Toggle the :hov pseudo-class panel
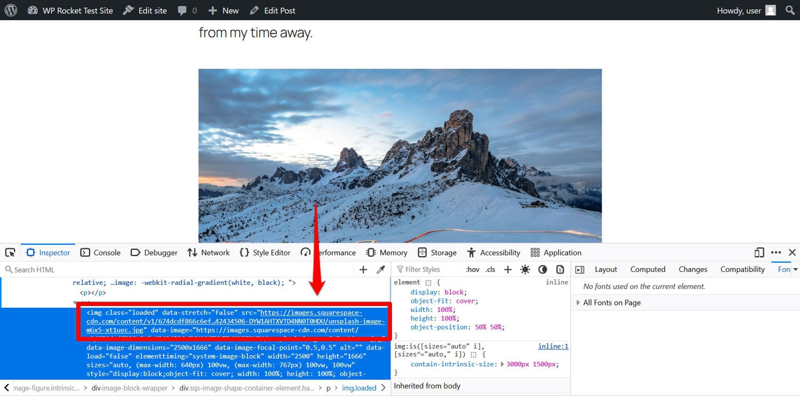Viewport: 800px width, 396px height. [472, 269]
